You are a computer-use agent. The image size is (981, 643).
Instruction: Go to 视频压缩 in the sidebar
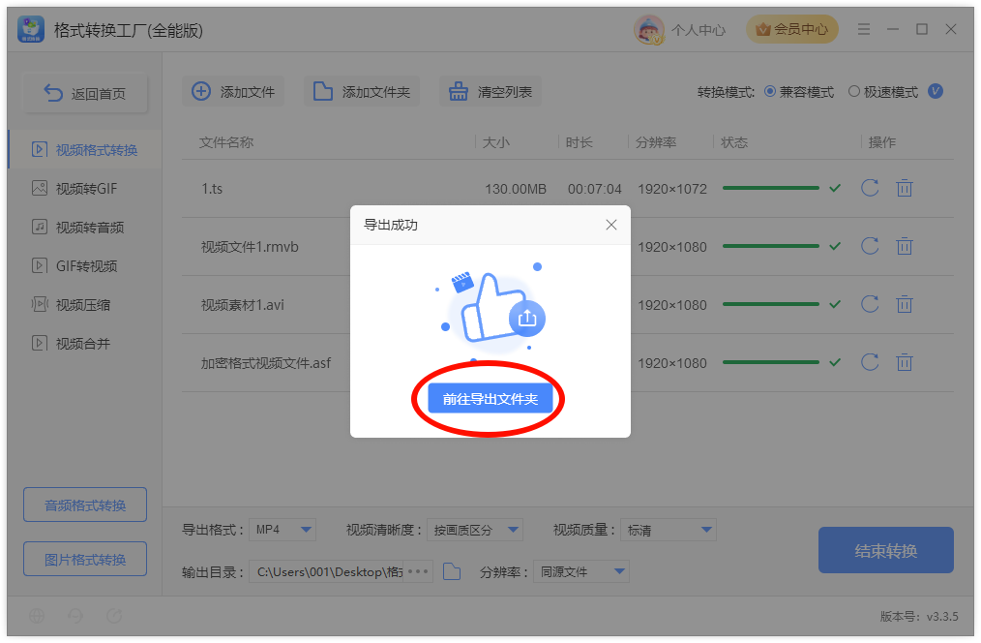click(71, 305)
